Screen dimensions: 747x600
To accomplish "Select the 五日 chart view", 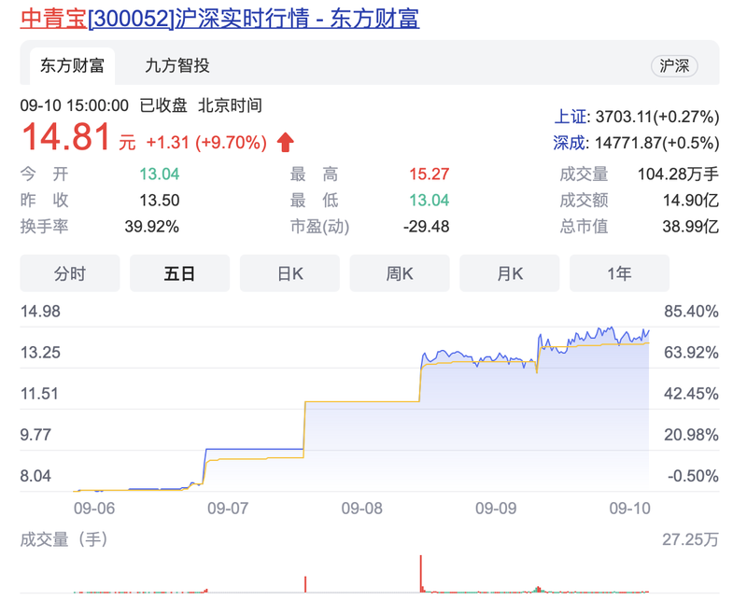I will (x=179, y=273).
